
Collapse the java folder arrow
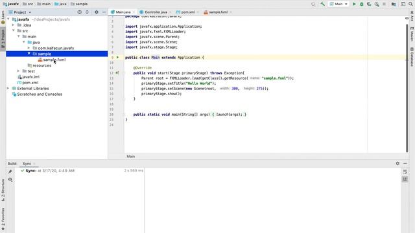[x=24, y=42]
